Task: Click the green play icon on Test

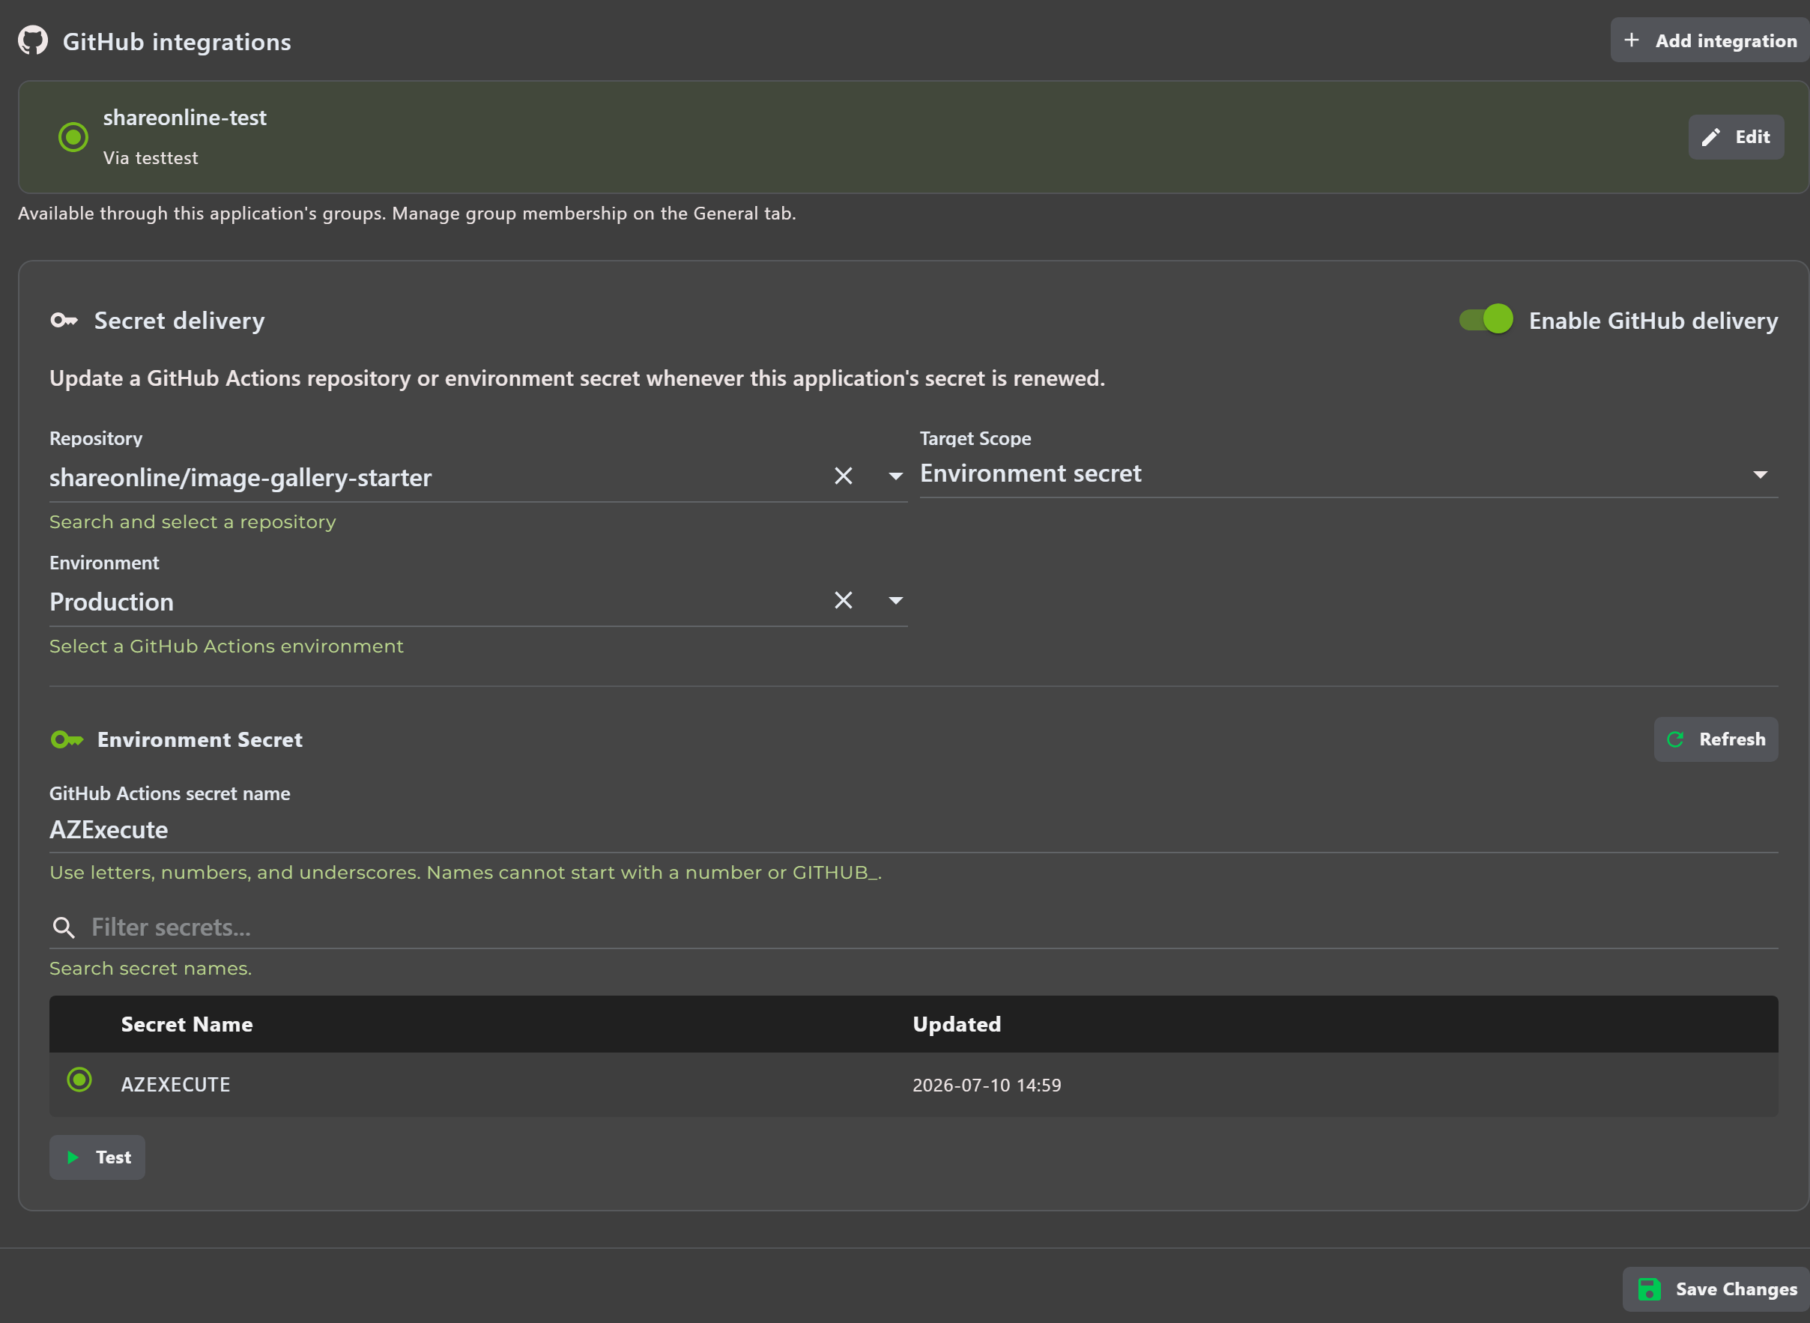Action: pos(73,1157)
